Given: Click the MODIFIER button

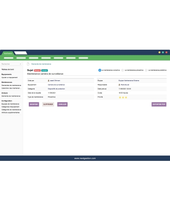Looking at the screenshot, I should pos(34,104).
